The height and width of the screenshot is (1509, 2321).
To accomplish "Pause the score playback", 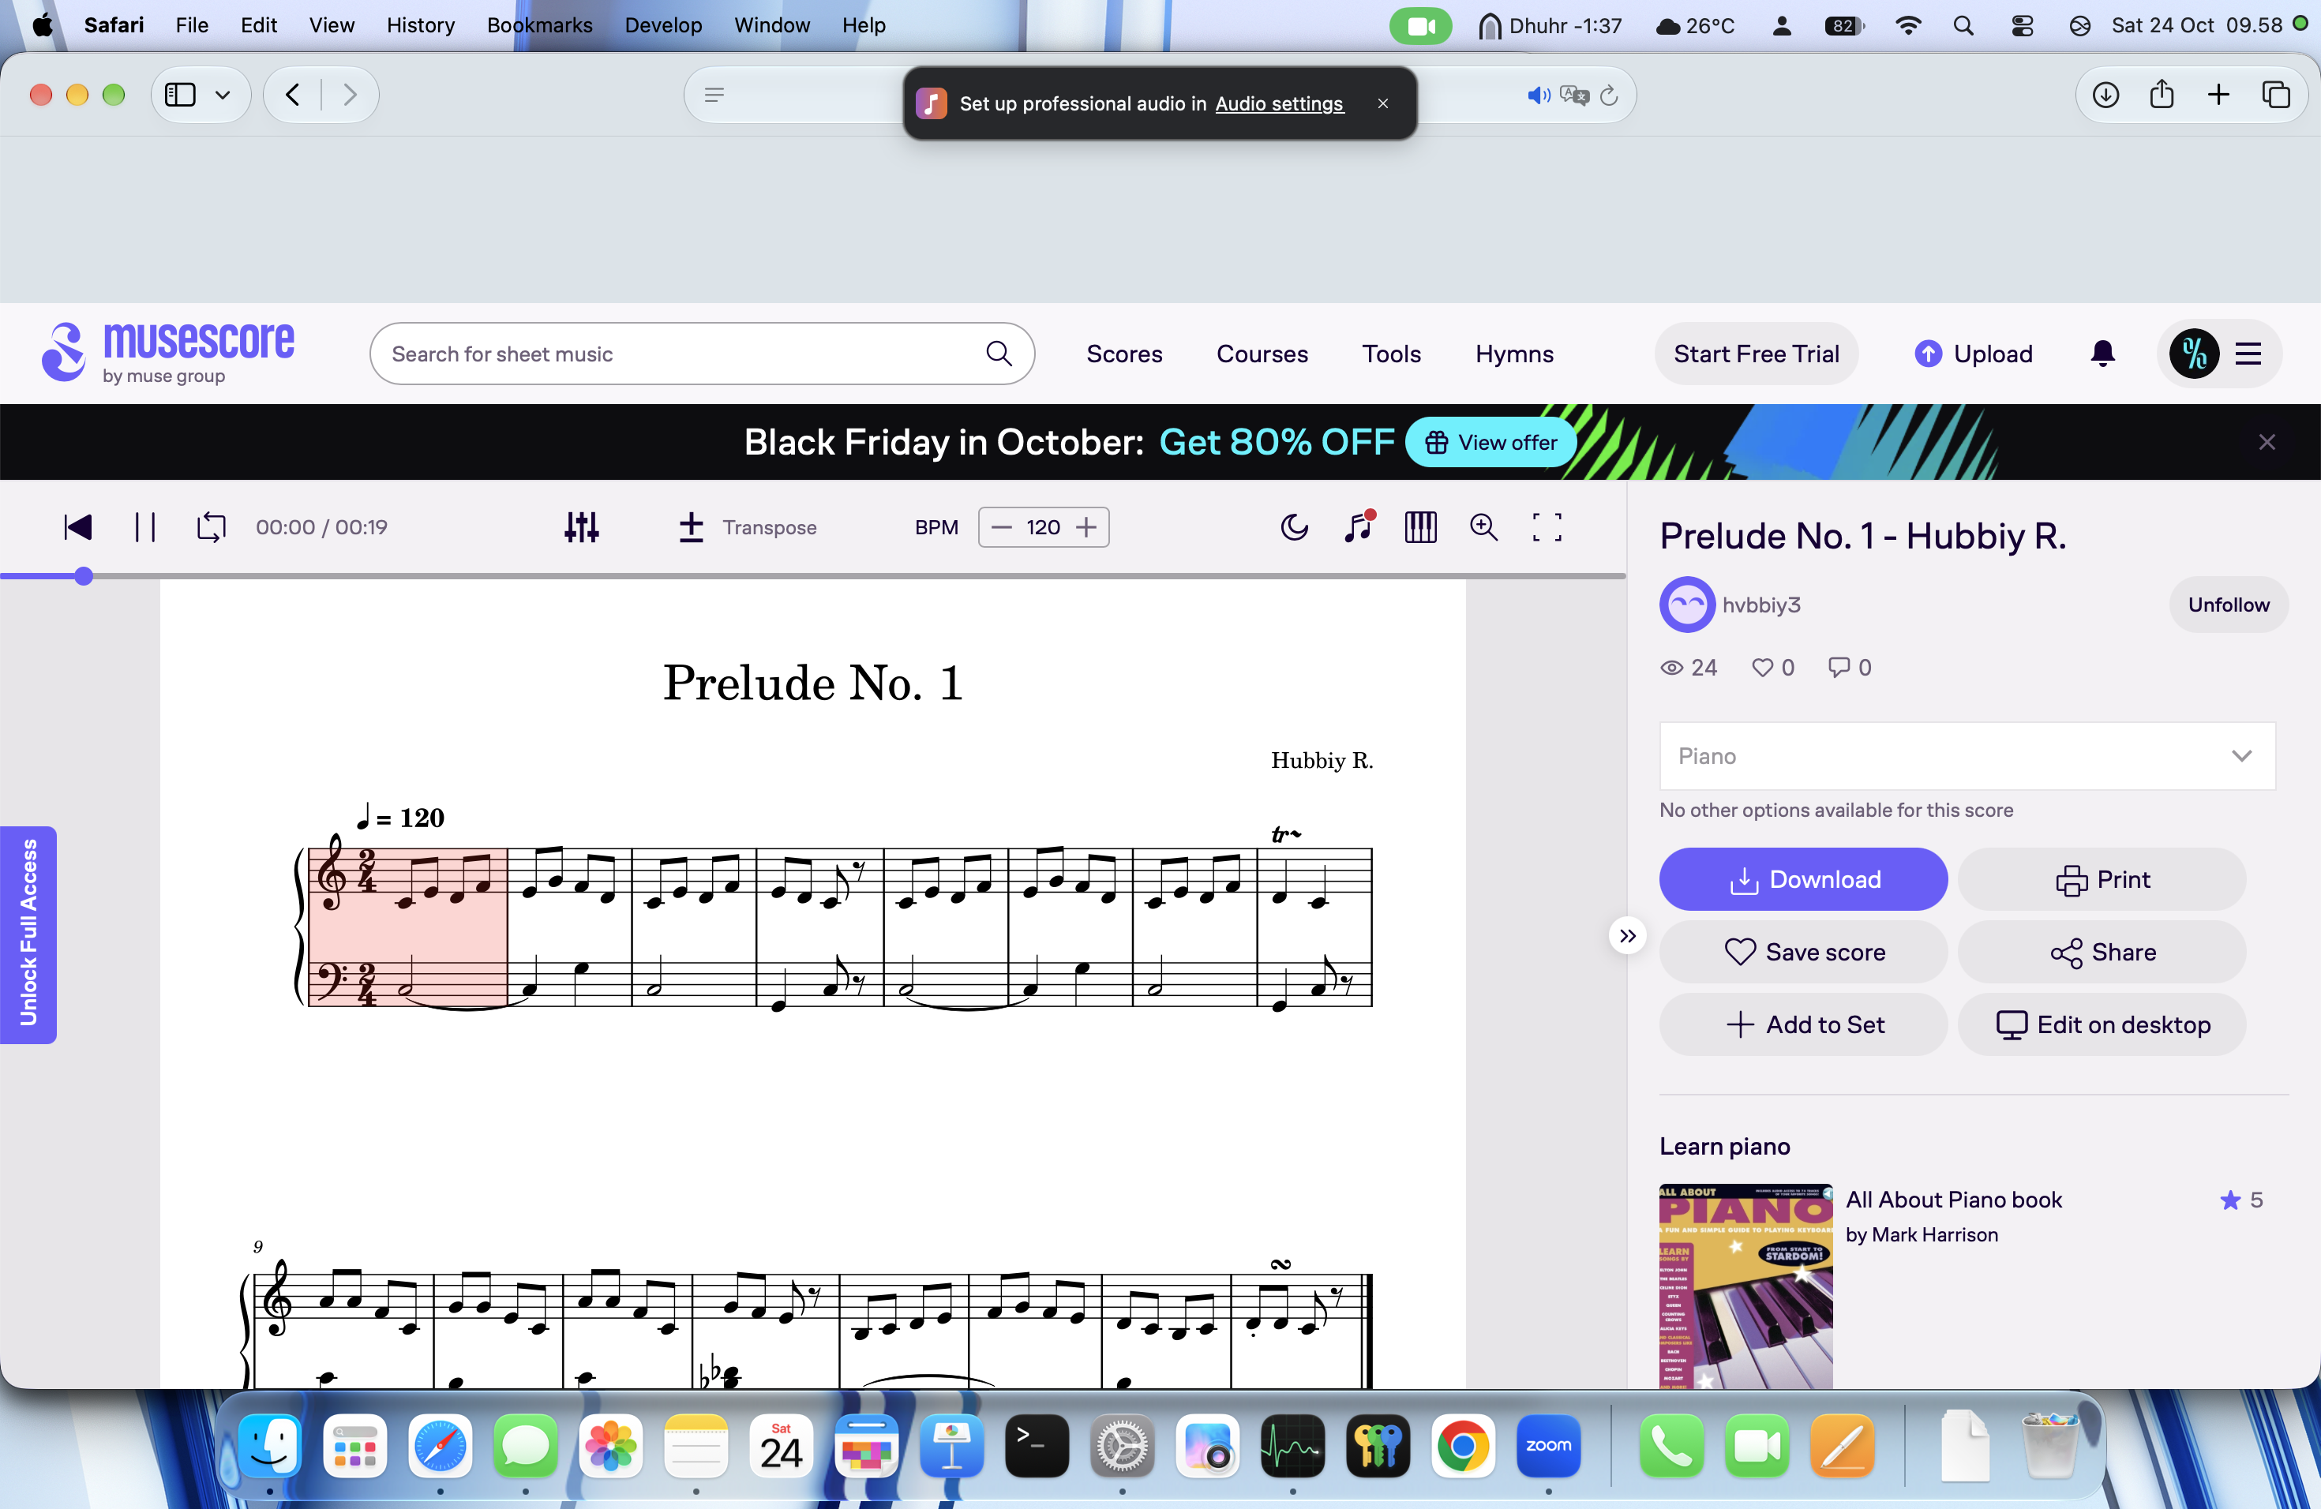I will [x=144, y=527].
